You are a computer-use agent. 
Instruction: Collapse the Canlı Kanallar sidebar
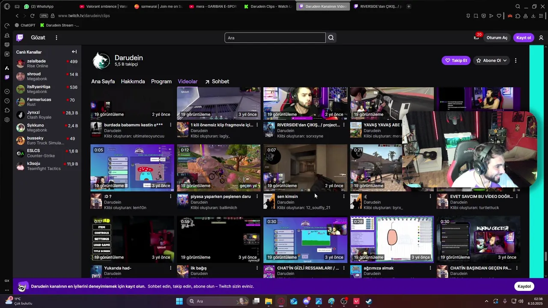click(x=74, y=52)
